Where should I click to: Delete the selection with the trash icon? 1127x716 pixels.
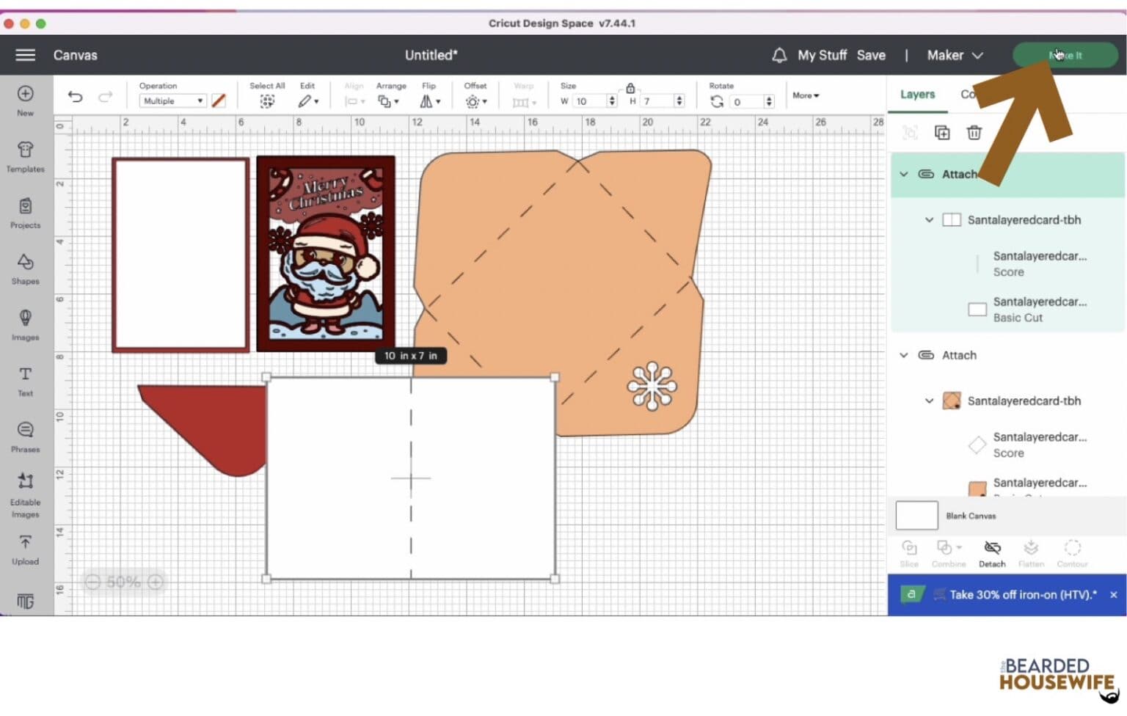(974, 133)
